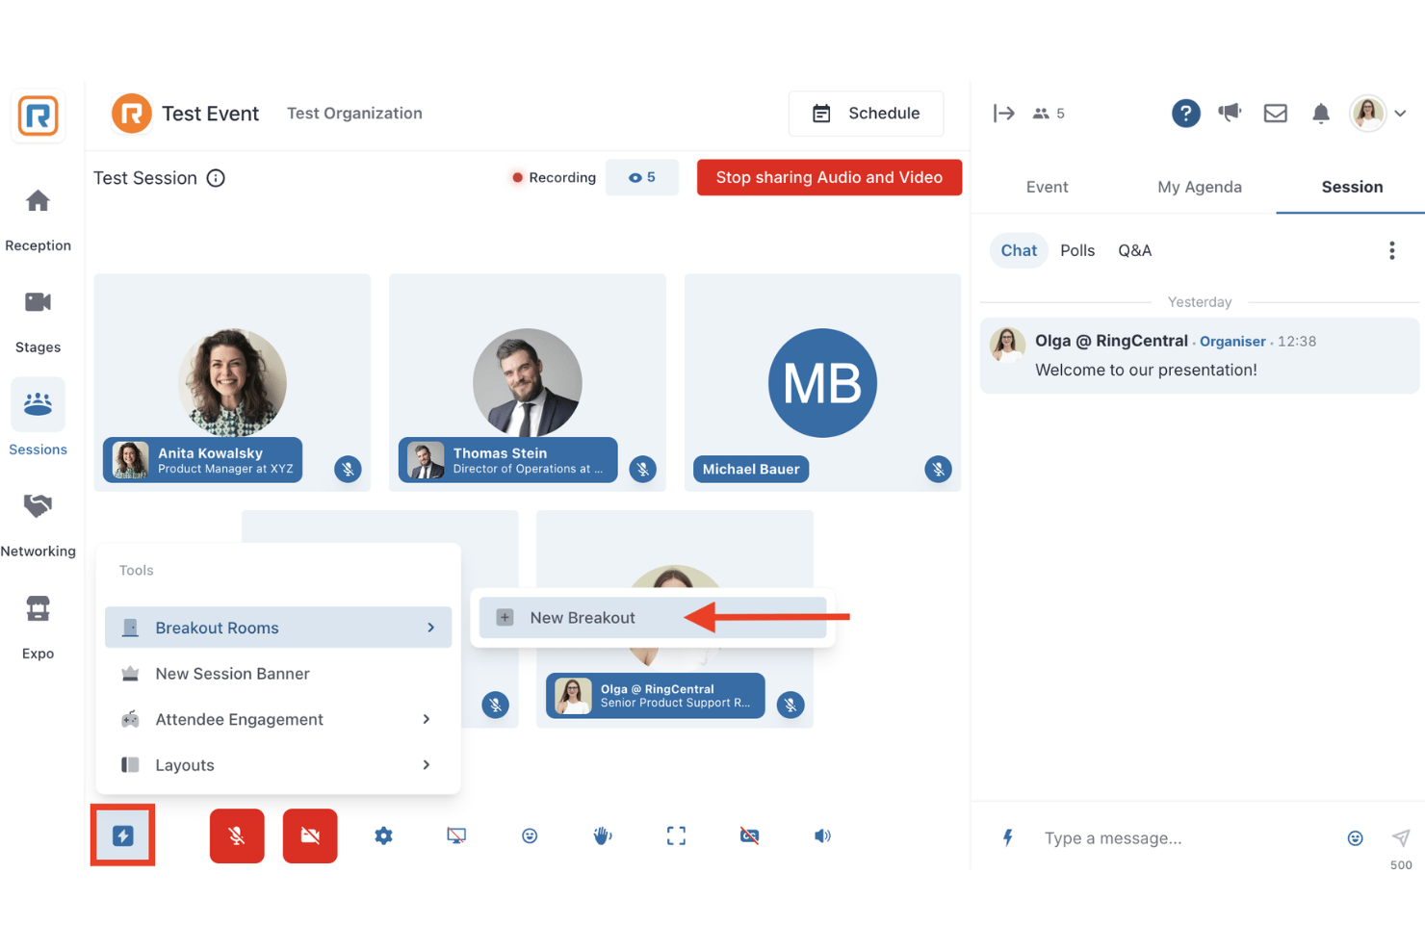Open the help question mark icon
Image resolution: width=1425 pixels, height=950 pixels.
click(x=1185, y=114)
